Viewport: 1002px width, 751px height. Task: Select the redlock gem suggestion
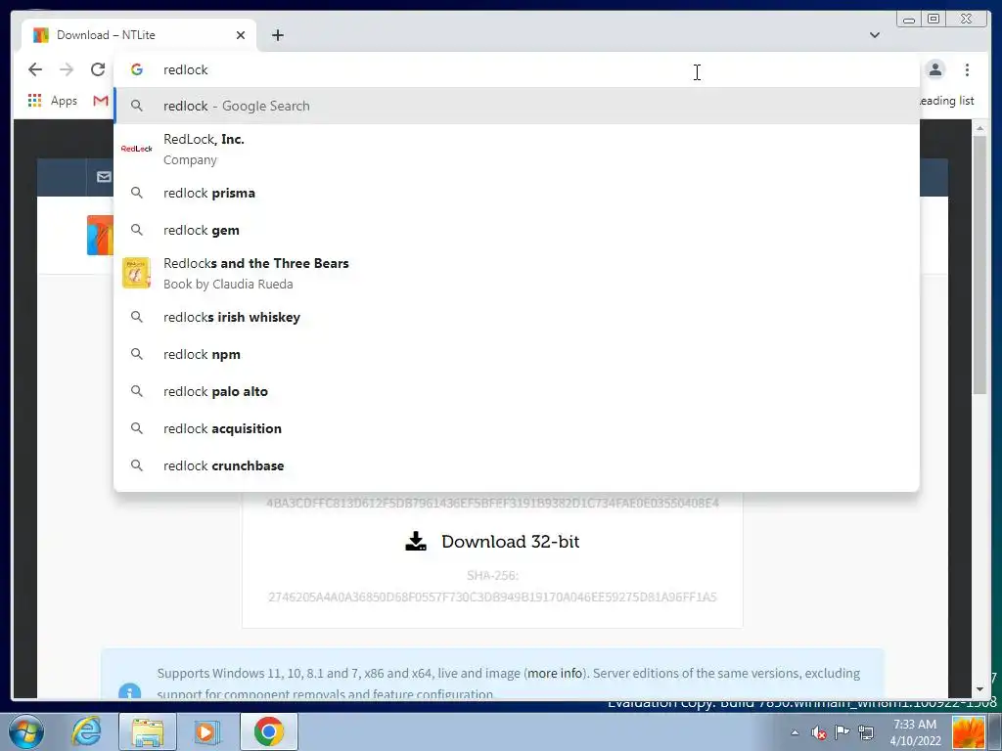click(517, 230)
